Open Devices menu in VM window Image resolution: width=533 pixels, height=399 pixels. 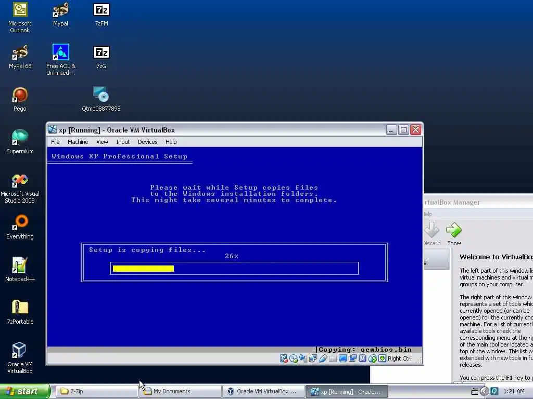pos(147,142)
